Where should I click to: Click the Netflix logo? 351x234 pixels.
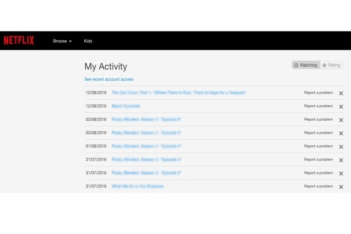pyautogui.click(x=19, y=41)
